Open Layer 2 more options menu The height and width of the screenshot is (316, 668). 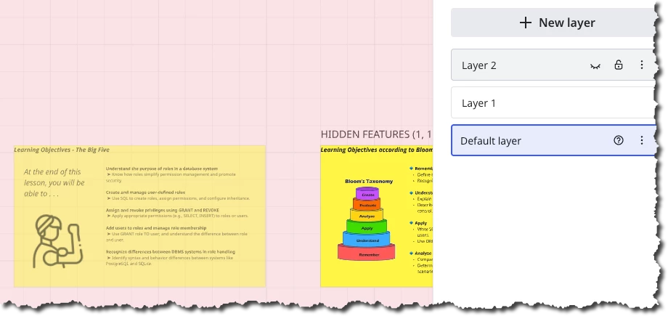point(642,65)
